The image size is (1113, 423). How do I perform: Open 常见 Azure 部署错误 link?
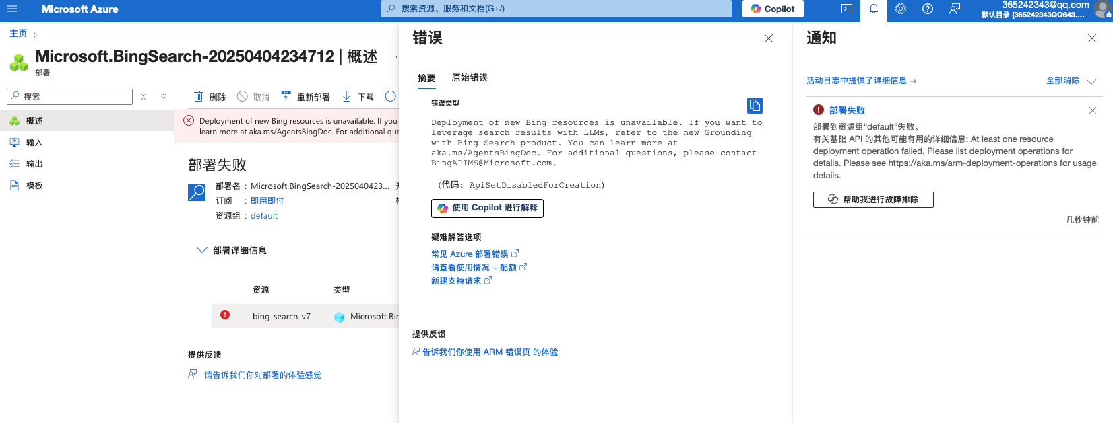coord(475,254)
